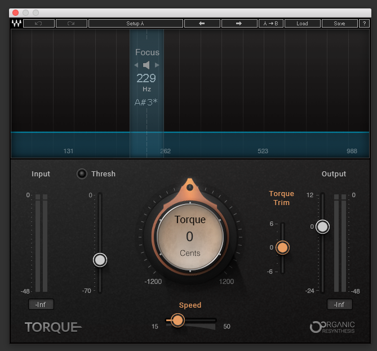Click the 262 frequency label
This screenshot has height=351, width=377.
click(x=166, y=151)
